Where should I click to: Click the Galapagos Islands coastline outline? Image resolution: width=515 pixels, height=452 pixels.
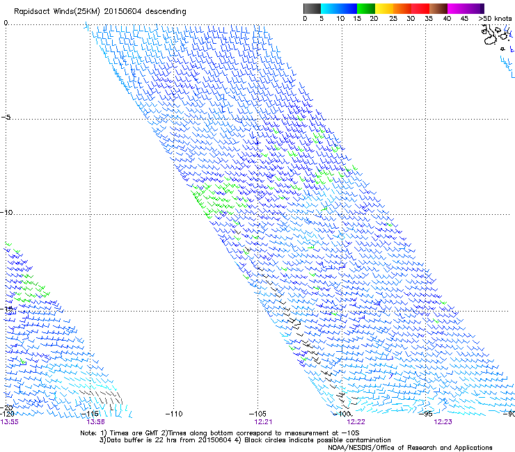[x=497, y=37]
